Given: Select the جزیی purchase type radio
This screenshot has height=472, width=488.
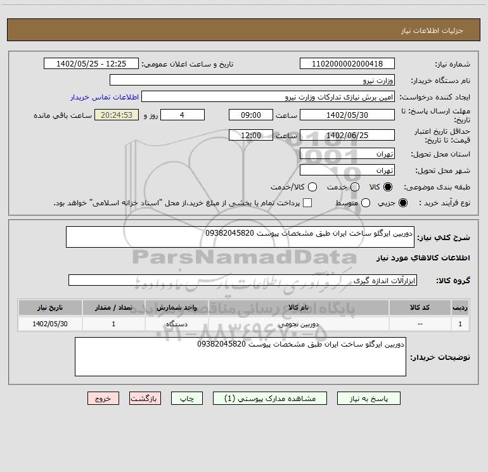Looking at the screenshot, I should tap(402, 203).
